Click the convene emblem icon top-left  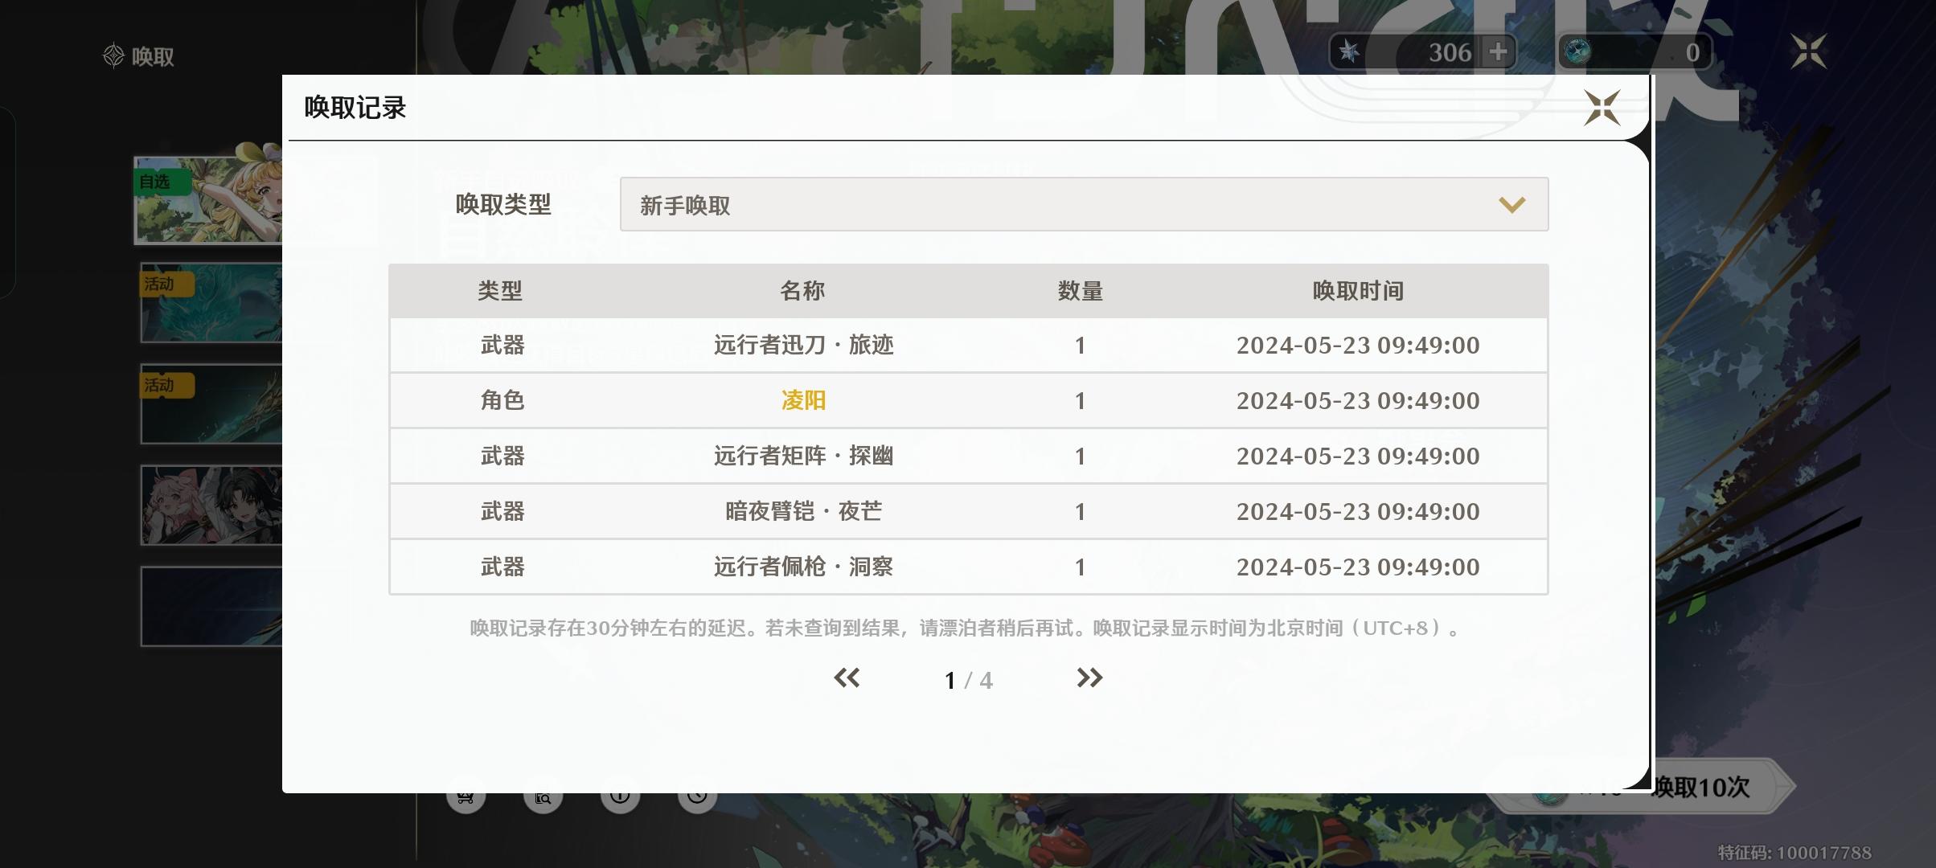[x=113, y=55]
